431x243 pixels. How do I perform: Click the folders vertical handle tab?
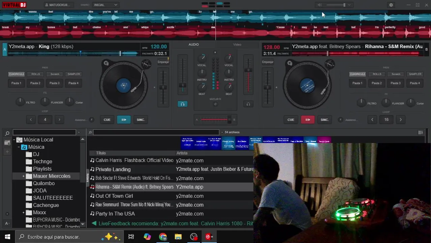coord(88,177)
